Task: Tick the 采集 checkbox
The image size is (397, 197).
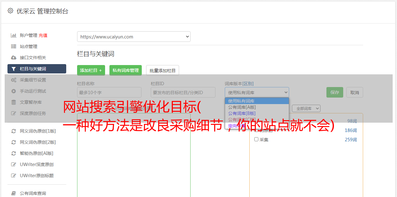Action: point(256,139)
